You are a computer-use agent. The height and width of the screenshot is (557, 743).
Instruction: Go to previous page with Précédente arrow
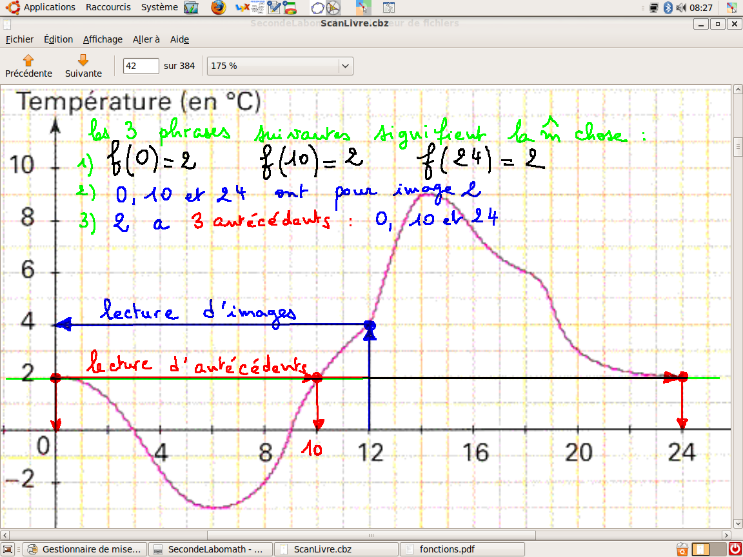coord(28,66)
